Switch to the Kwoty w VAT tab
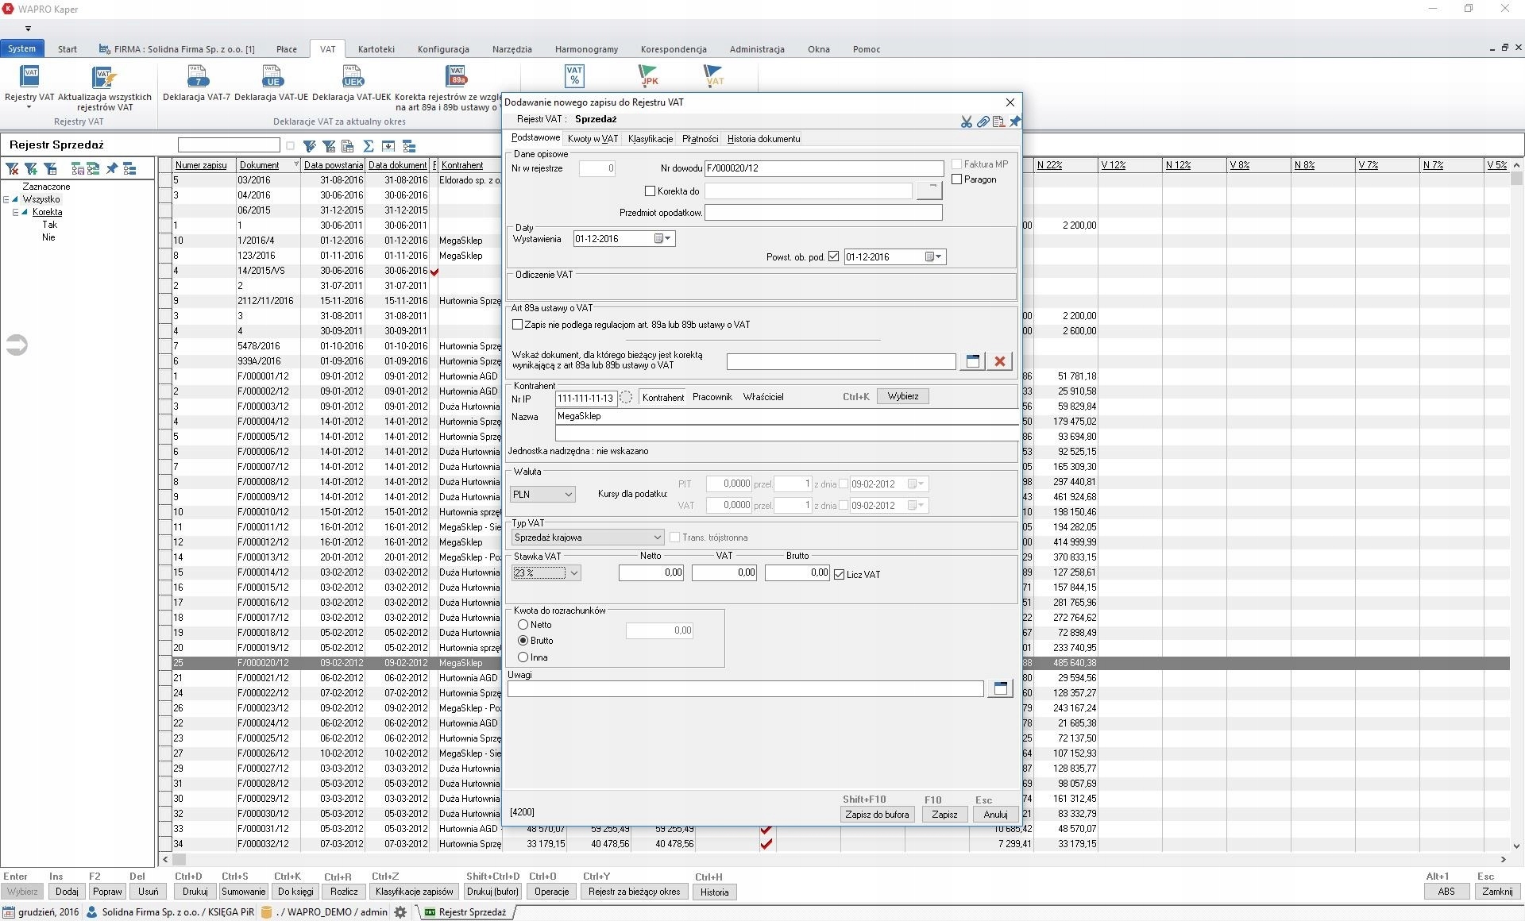 (x=593, y=139)
